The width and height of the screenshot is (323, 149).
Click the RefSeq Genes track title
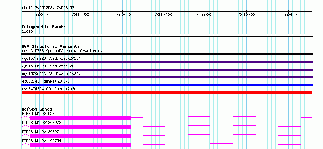click(x=37, y=109)
